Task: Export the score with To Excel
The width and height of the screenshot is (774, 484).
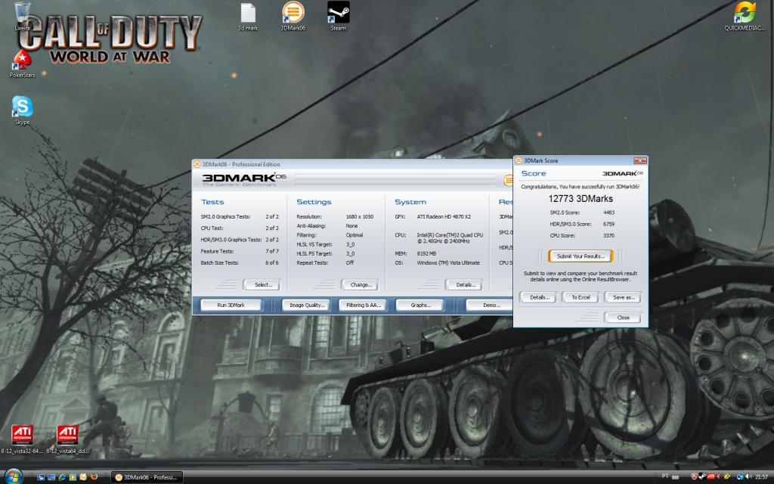Action: (x=580, y=297)
